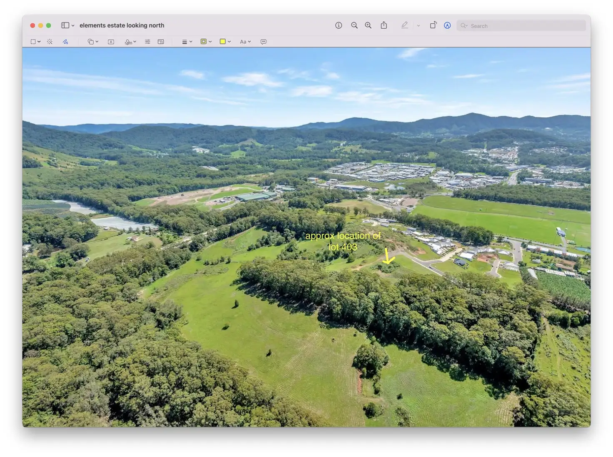Open the Adjust Size tool
This screenshot has width=613, height=457.
point(161,42)
